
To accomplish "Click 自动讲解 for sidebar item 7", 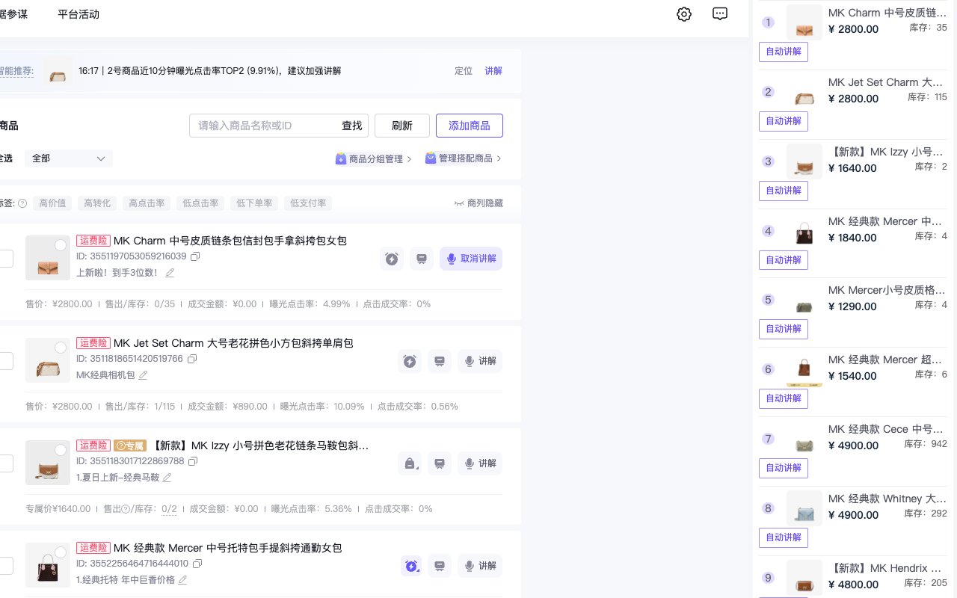I will 784,468.
